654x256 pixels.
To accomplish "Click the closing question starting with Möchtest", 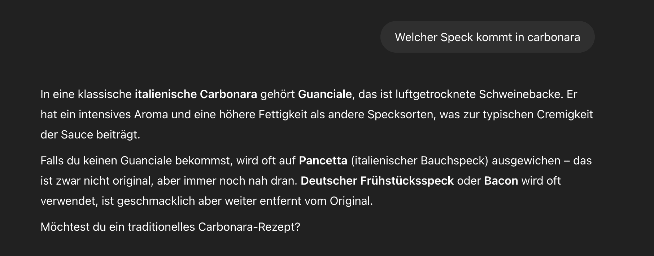I will [x=170, y=227].
